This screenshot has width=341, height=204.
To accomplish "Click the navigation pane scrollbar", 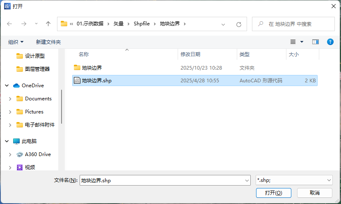I will coord(62,107).
